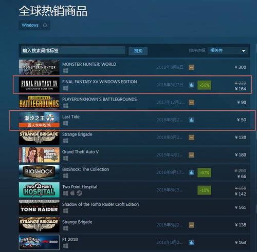Click Final Fantasy XV positive review icon
This screenshot has height=252, width=257.
[191, 85]
